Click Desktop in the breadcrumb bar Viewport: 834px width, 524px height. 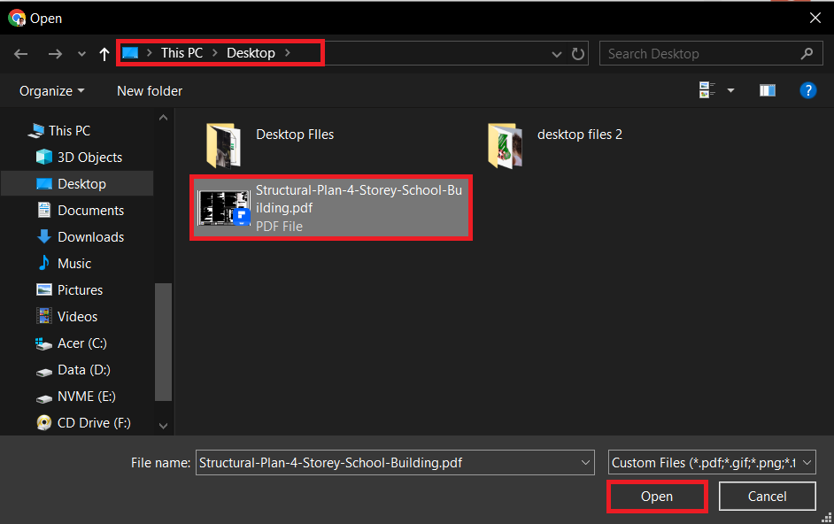point(251,52)
